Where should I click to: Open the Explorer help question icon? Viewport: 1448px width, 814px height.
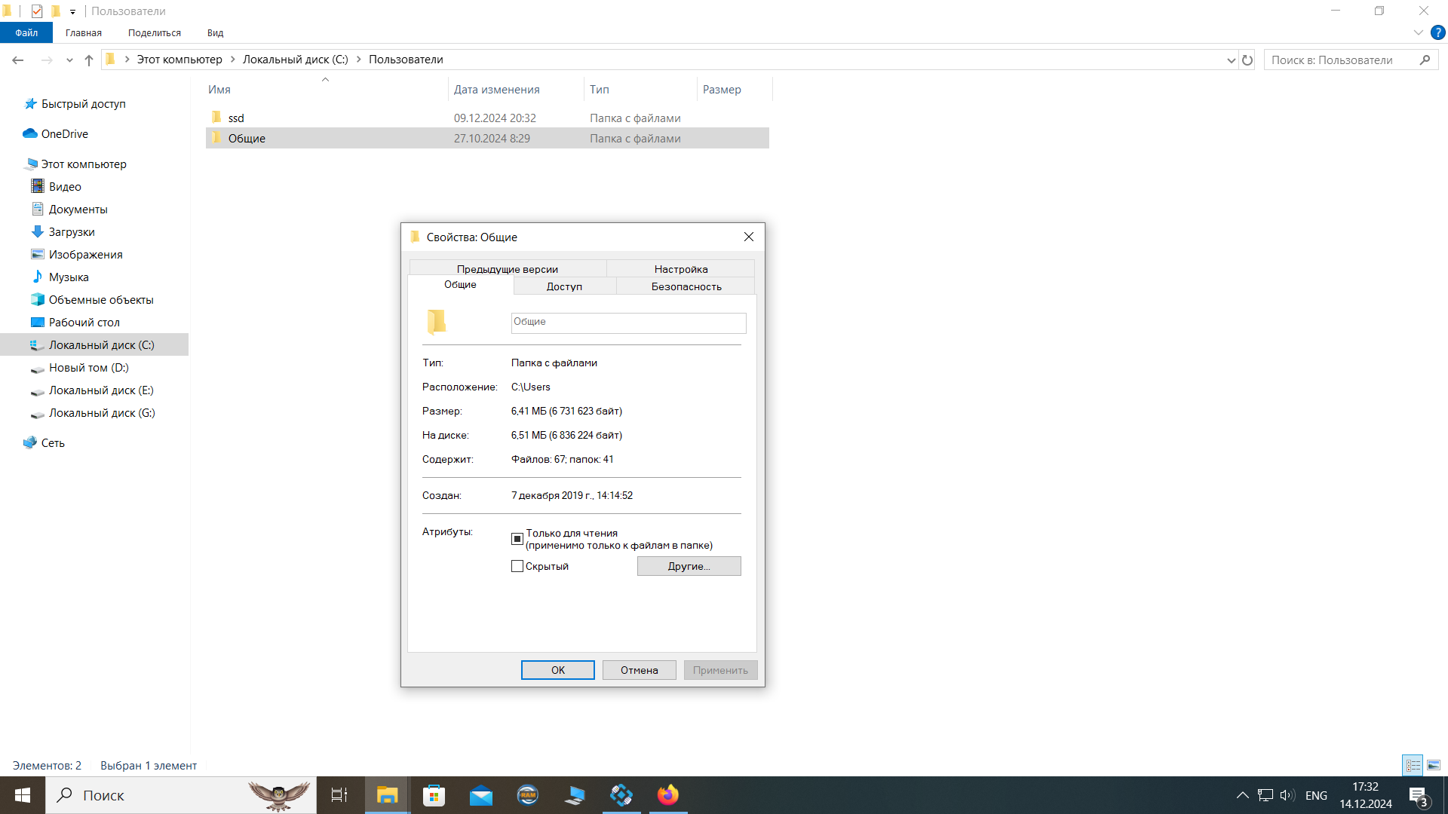(1438, 32)
